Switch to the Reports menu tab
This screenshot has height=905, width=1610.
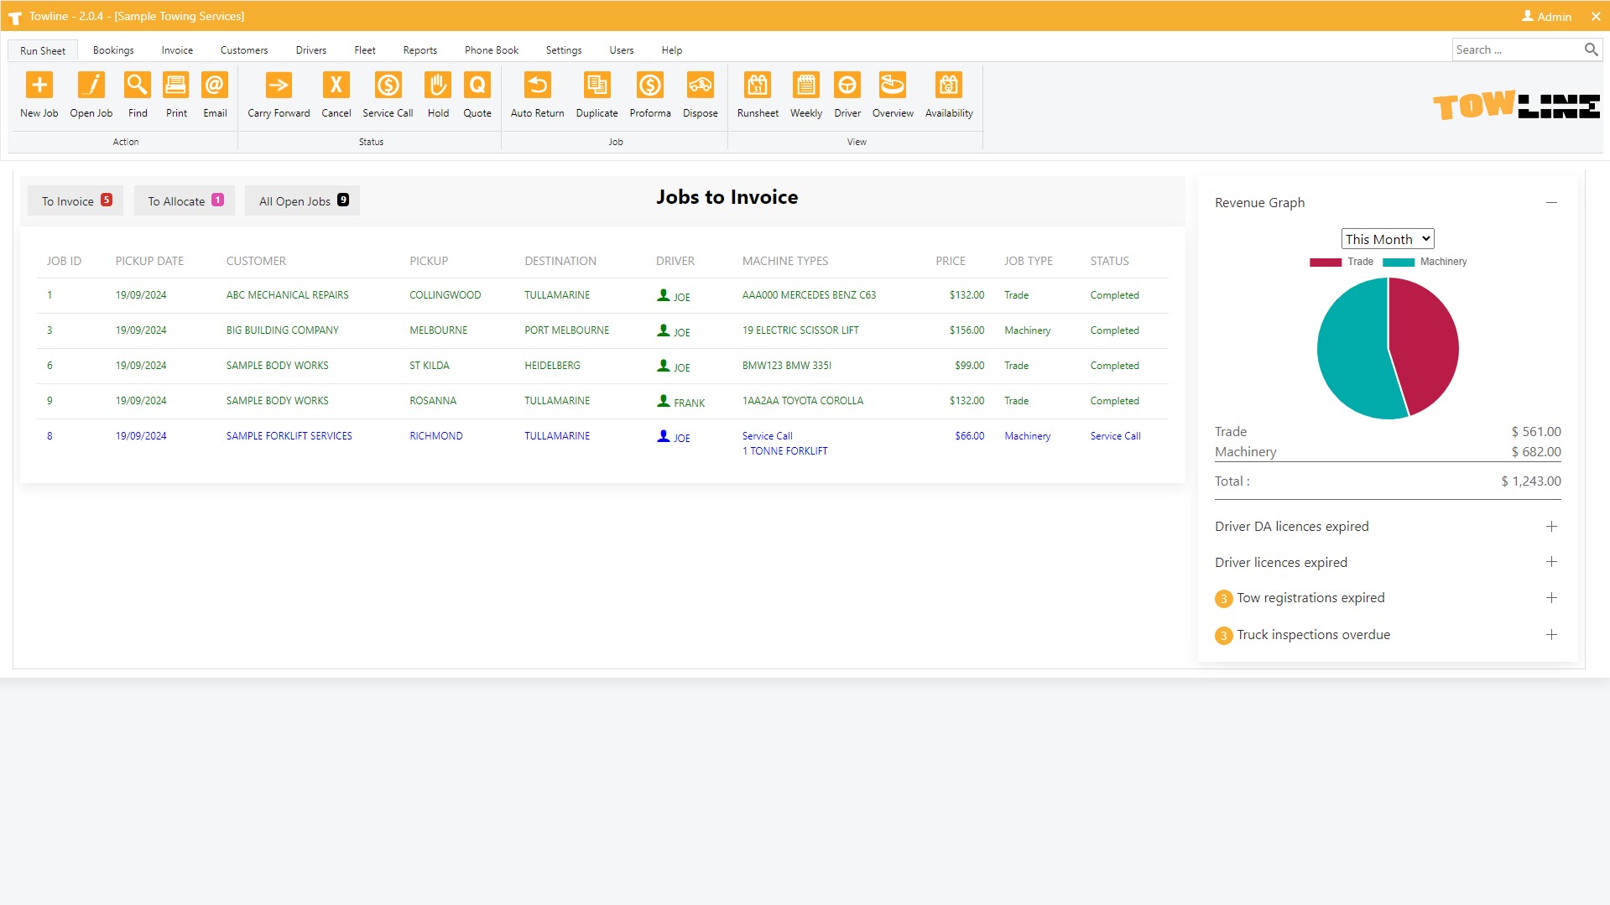[419, 50]
